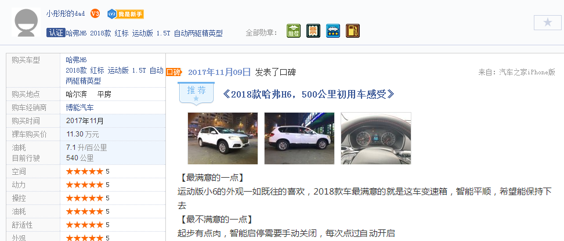Click the orange V3 level badge

coord(95,14)
